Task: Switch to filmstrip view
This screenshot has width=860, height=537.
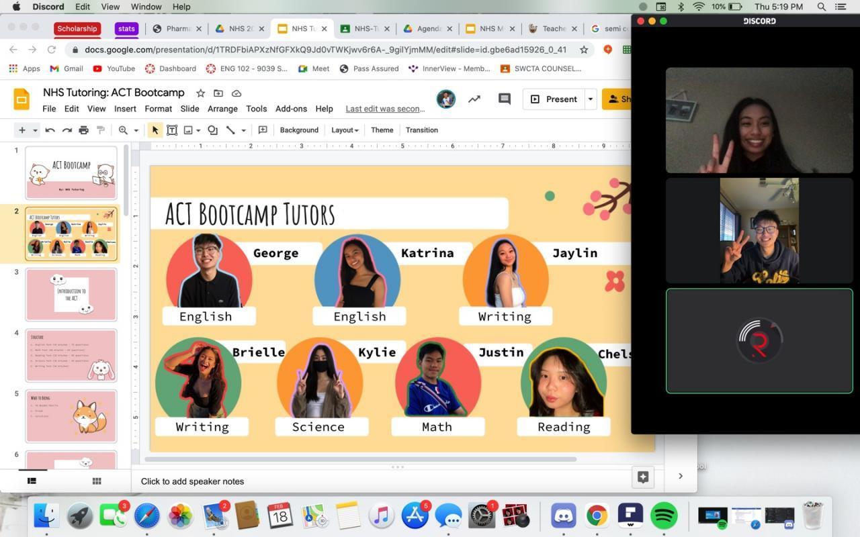Action: pos(32,481)
